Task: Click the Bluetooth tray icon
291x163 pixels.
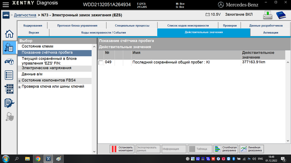Action: click(234, 159)
